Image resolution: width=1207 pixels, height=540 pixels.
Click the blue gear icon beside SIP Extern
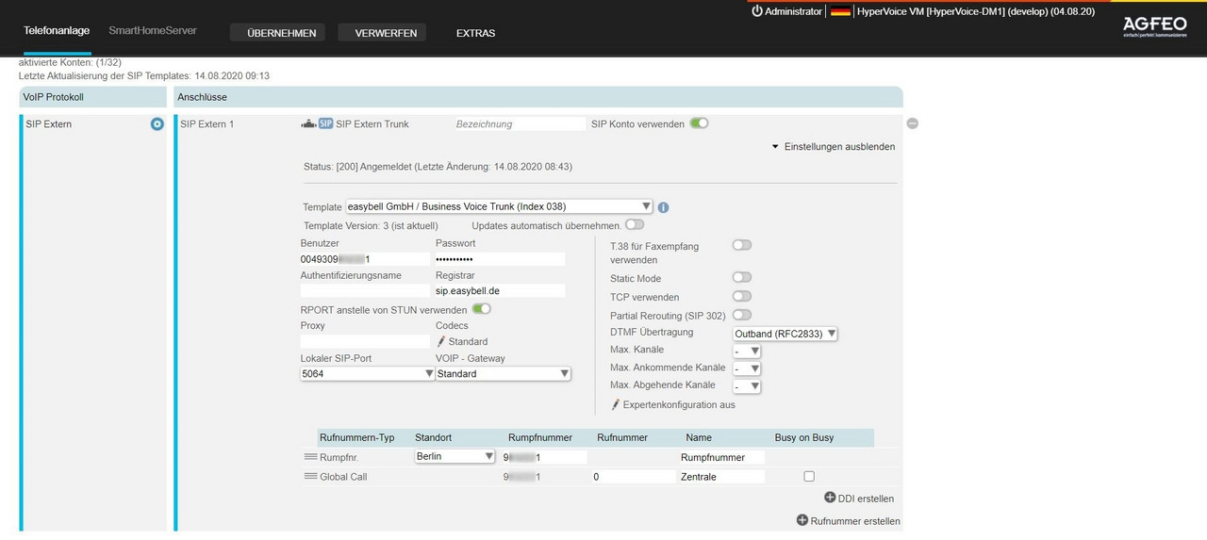157,124
